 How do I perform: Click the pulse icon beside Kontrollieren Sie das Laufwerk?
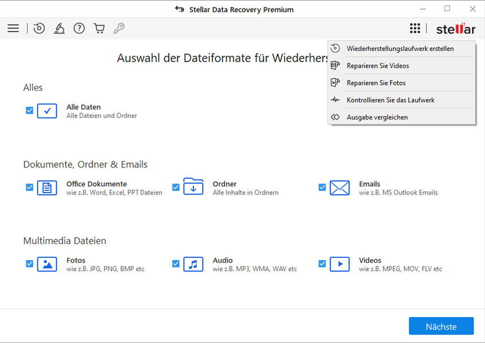pos(336,99)
